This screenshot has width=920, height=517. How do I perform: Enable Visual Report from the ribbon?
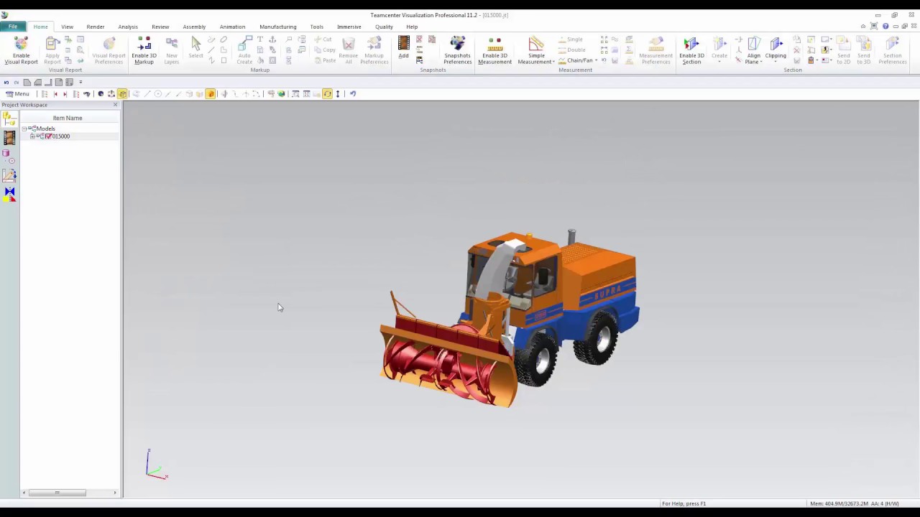[x=21, y=52]
